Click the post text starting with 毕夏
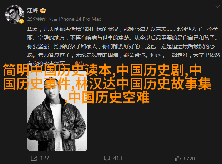Viewport: 222px width, 164px height. (123, 46)
